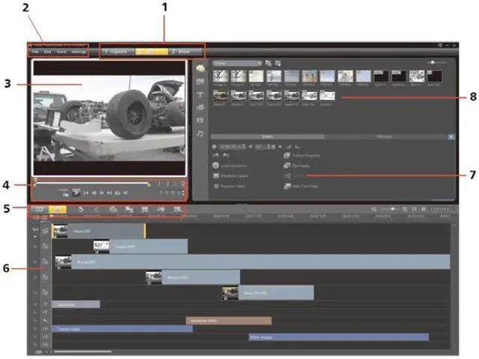Click the rotate left icon in options panel
This screenshot has width=479, height=359.
(216, 156)
